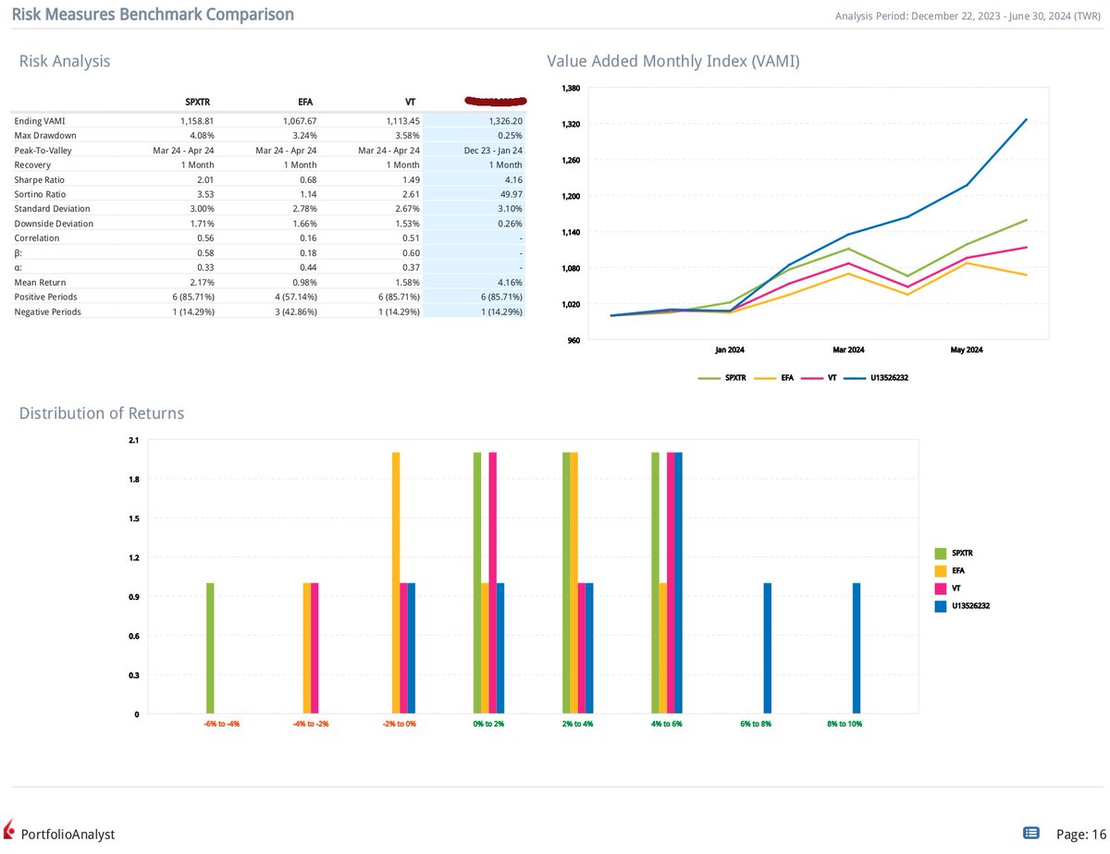This screenshot has height=854, width=1110.
Task: Click the green bar in the -6% to -4% bin
Action: 210,648
